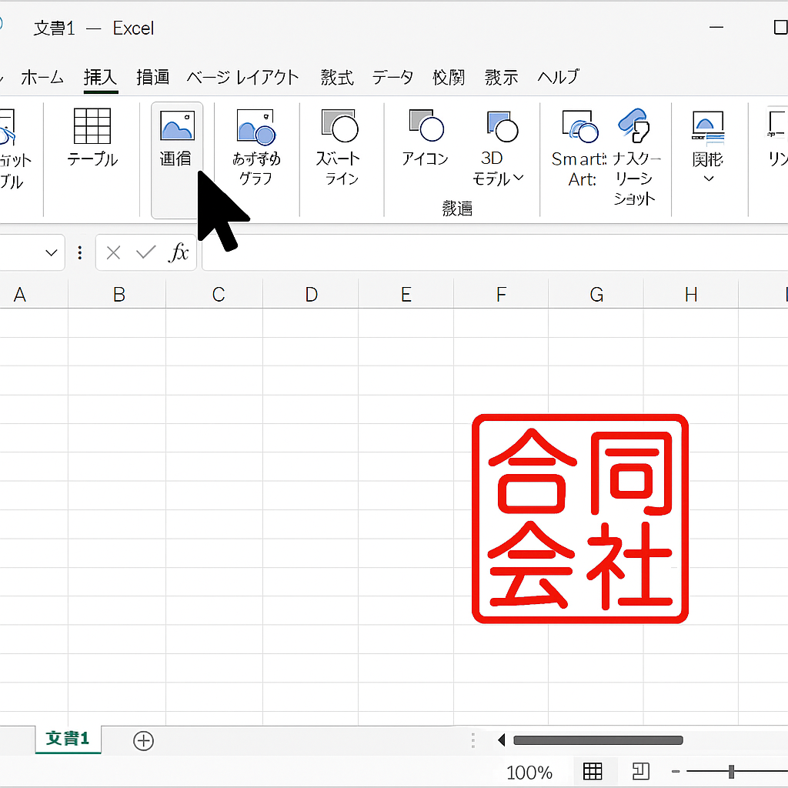Expand the name box dropdown arrow
This screenshot has height=788, width=788.
coord(52,252)
